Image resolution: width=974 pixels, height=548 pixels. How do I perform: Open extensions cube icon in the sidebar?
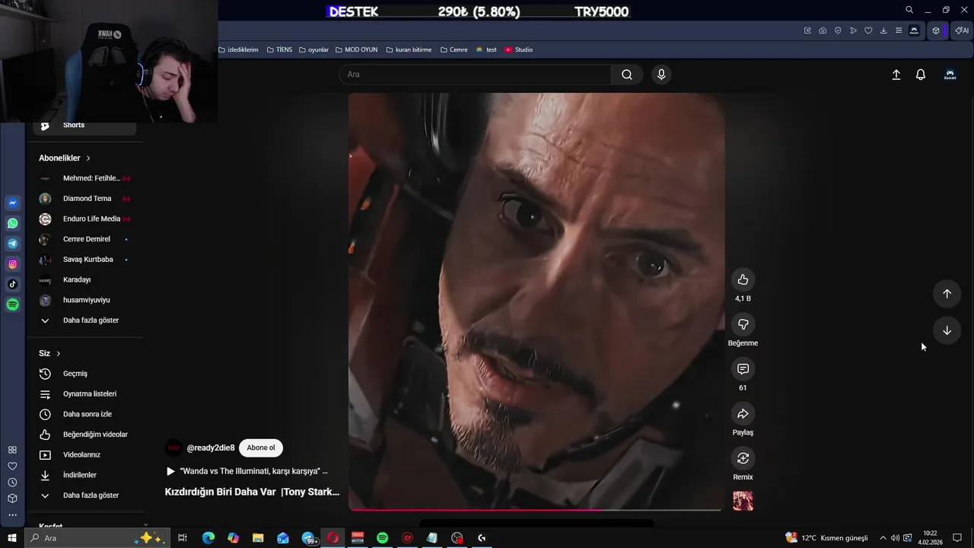tap(12, 499)
